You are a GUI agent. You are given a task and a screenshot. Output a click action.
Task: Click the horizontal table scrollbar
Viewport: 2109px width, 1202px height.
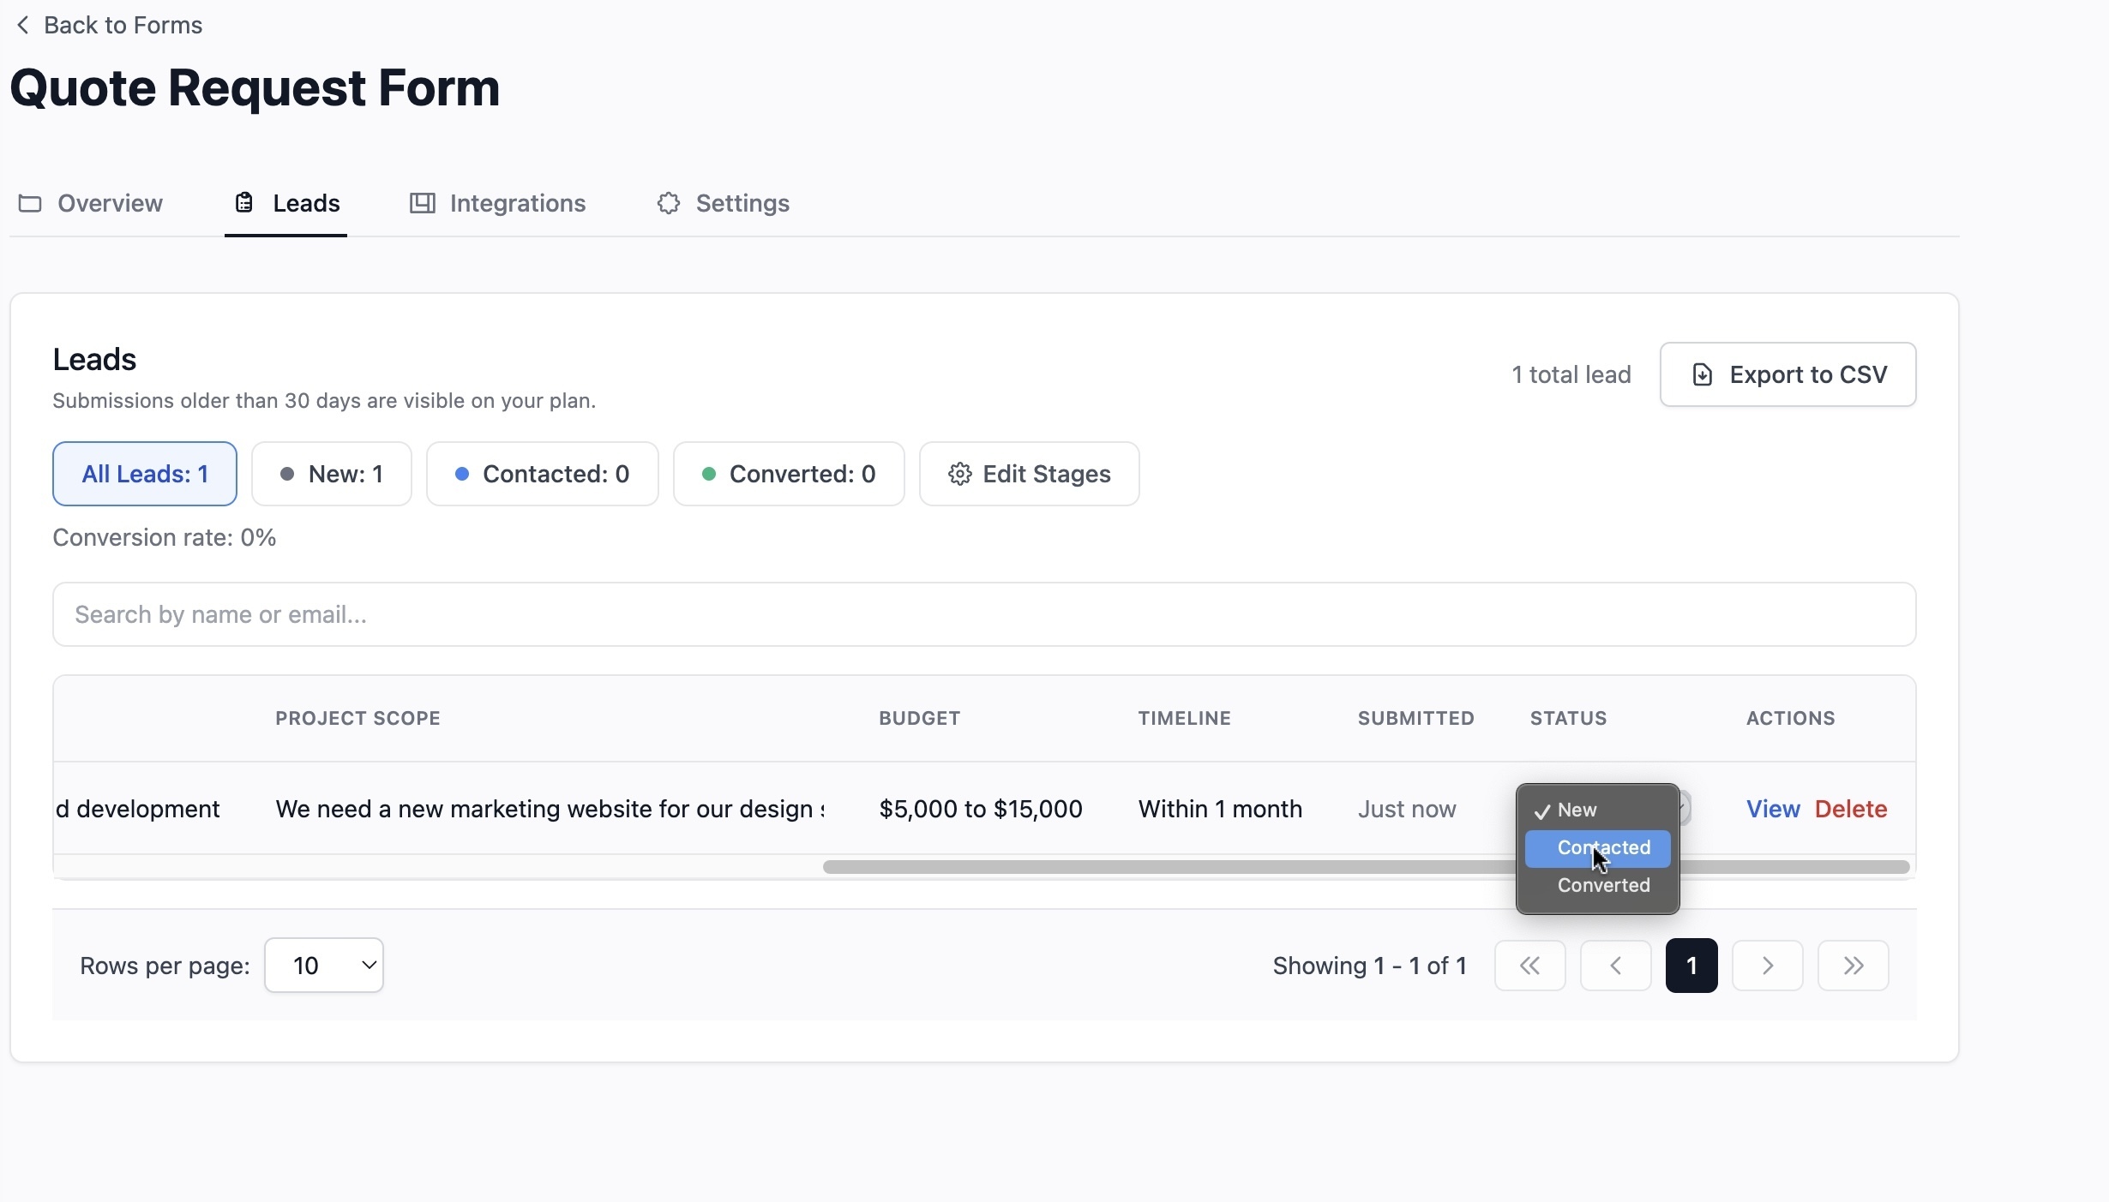(1367, 867)
